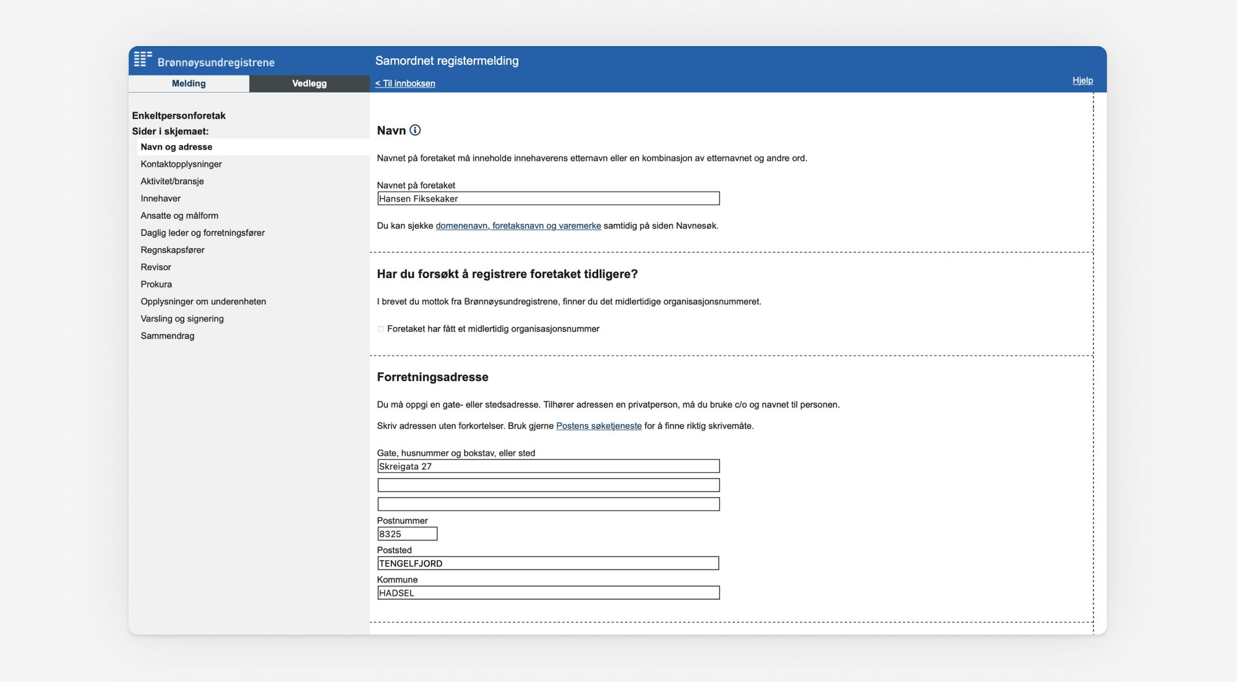
Task: Go to Aktivitet/bransje page
Action: coord(172,181)
